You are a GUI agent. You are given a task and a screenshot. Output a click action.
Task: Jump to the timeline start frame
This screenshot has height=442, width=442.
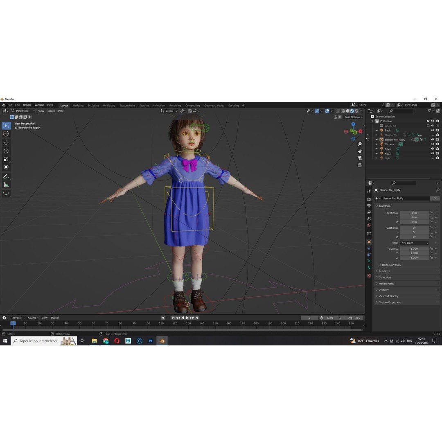[173, 318]
